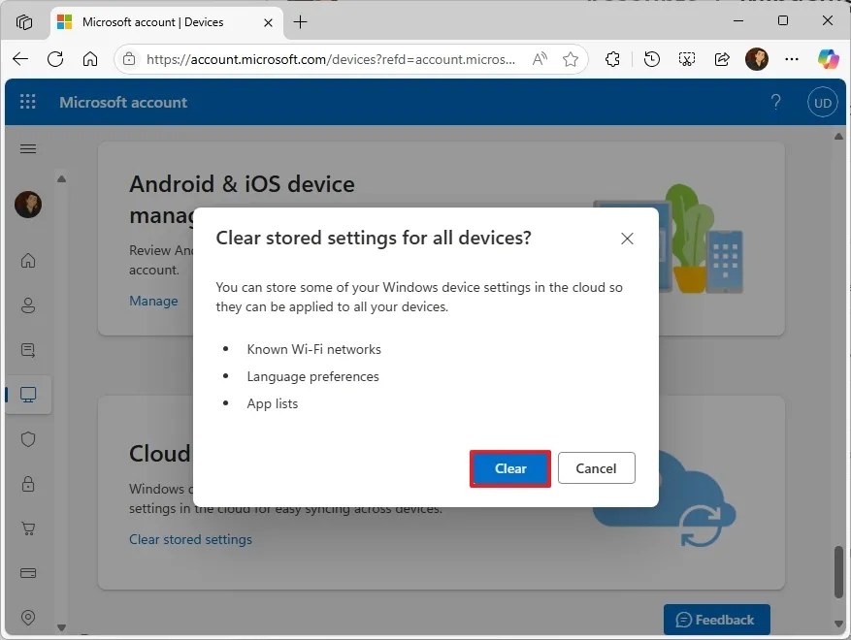Open Find my device via location pin icon
The image size is (851, 640).
[28, 618]
